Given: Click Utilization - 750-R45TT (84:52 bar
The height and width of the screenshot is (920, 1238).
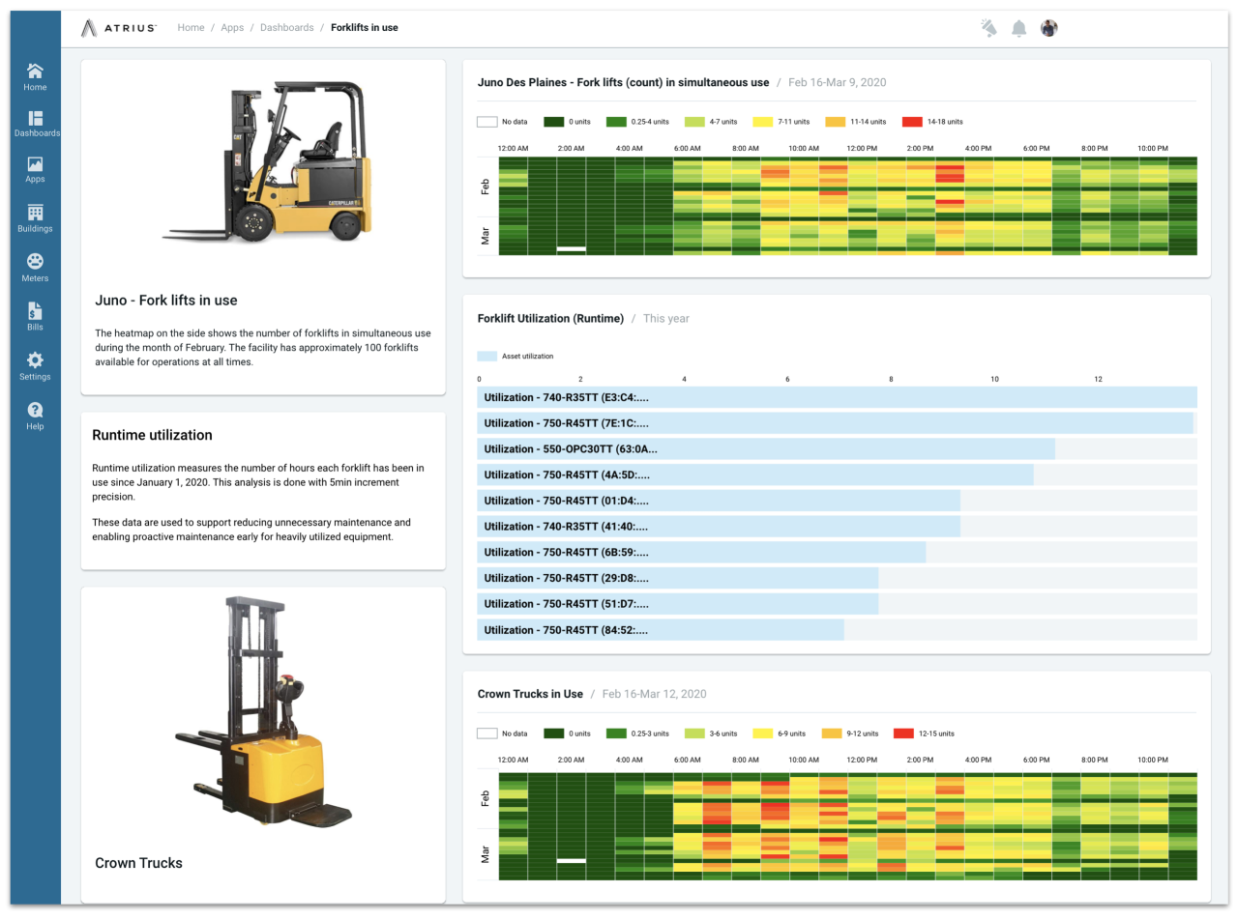Looking at the screenshot, I should point(661,630).
